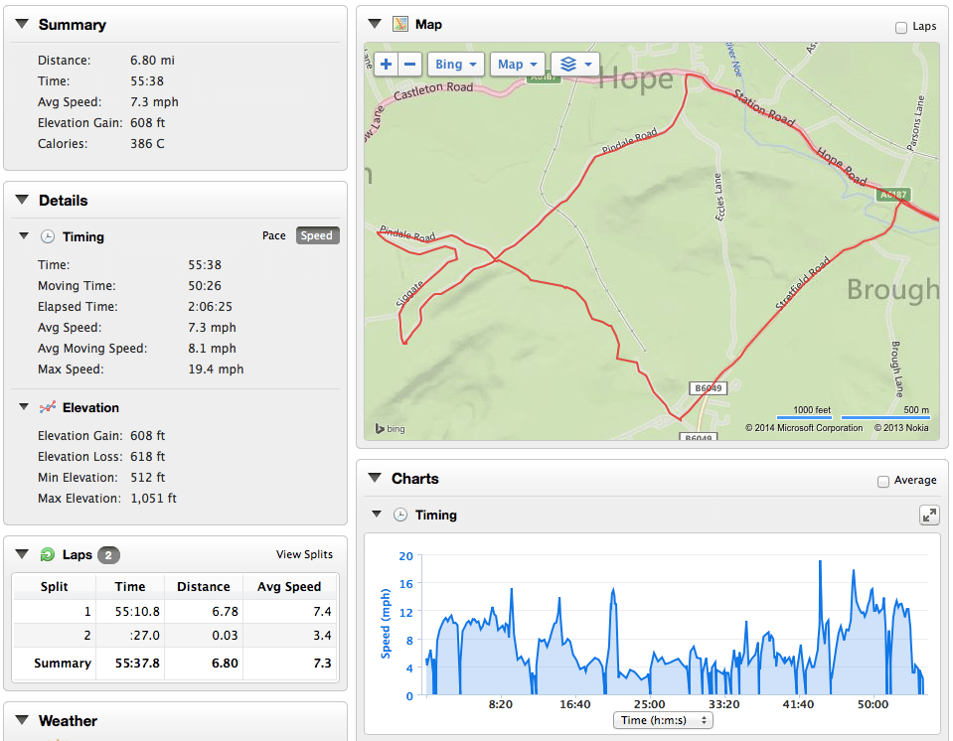
Task: Switch timing display to Pace
Action: tap(273, 235)
